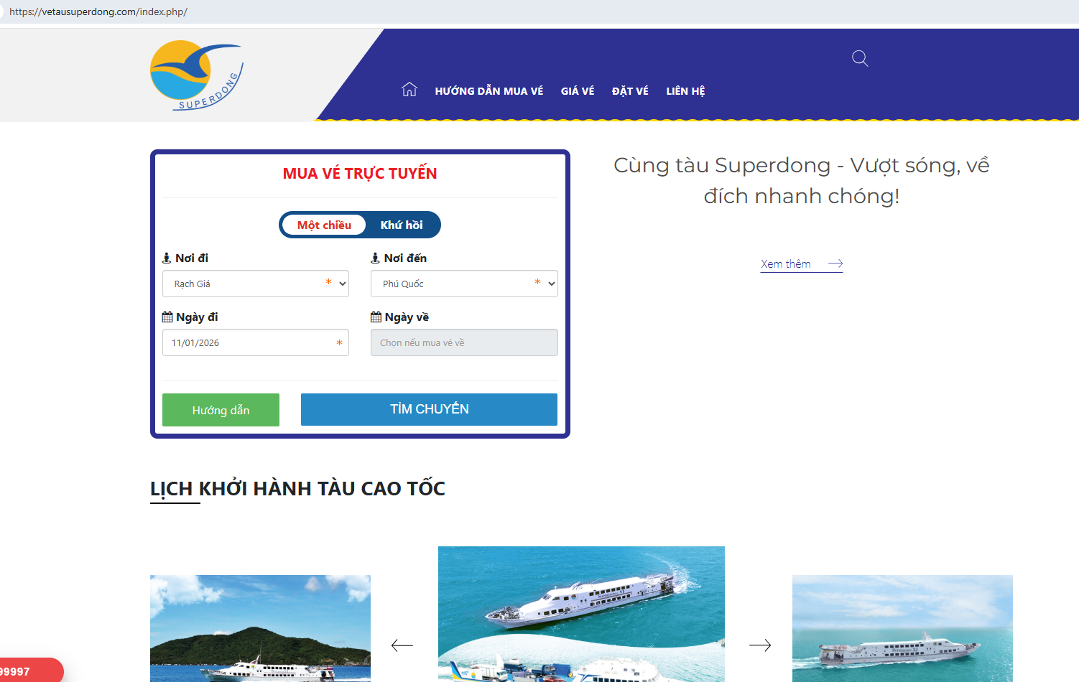
Task: Expand the Nơi đi Rạch Giá dropdown
Action: (x=256, y=284)
